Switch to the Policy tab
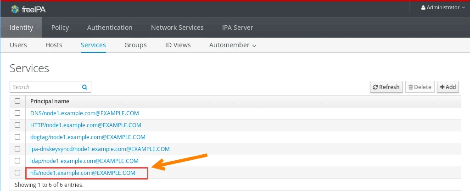 pyautogui.click(x=60, y=28)
